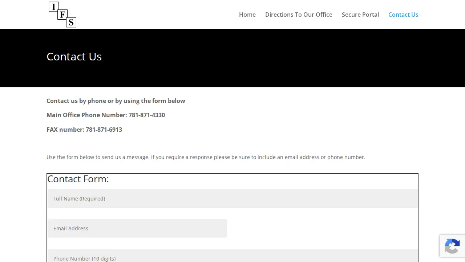Screen dimensions: 465x262
Task: Click the fax digits 781-871-6913
Action: (104, 130)
